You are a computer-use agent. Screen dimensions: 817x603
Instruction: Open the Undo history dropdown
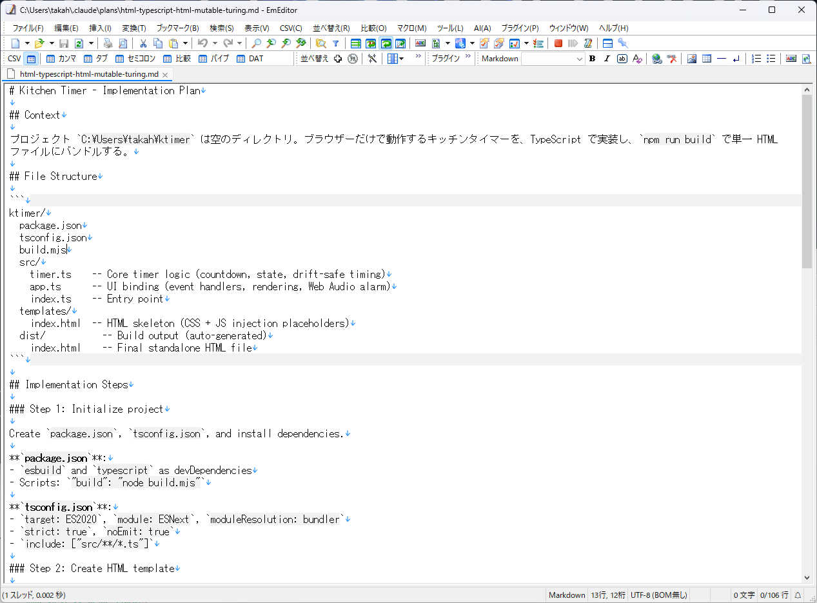coord(214,43)
